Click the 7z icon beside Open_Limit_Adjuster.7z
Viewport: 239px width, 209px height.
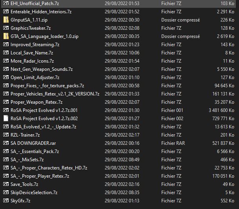pos(6,77)
